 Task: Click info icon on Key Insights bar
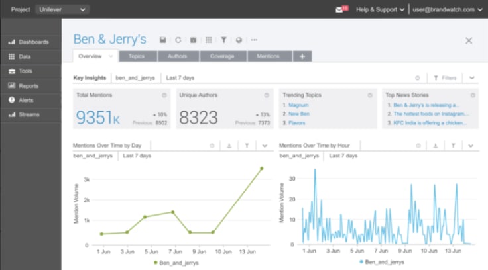(418, 78)
